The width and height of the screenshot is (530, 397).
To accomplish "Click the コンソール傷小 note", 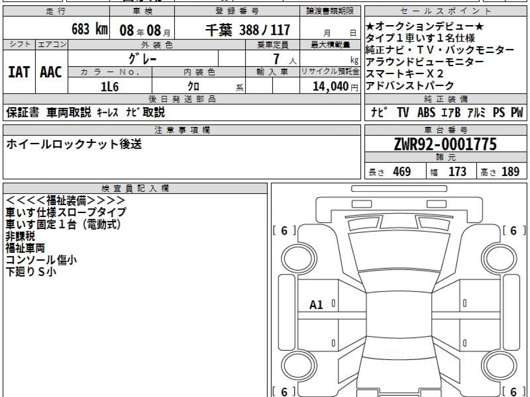I will 41,260.
